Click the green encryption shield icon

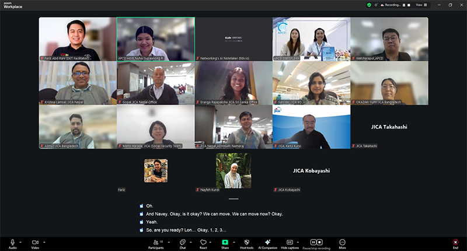pyautogui.click(x=369, y=5)
